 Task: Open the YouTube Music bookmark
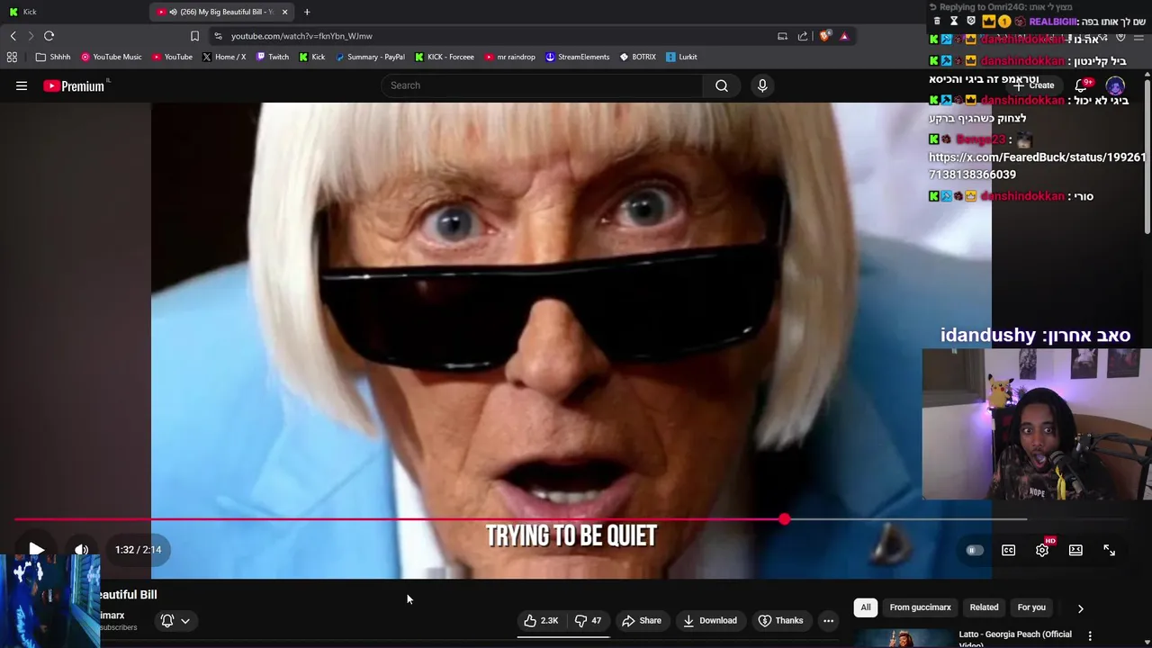112,57
